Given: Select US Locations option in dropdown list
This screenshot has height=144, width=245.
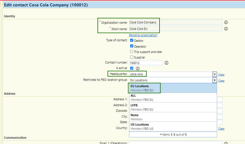Looking at the screenshot, I should tap(173, 126).
